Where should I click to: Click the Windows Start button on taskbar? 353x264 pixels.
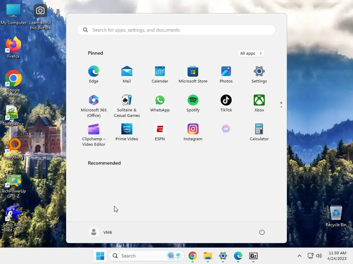(x=100, y=256)
